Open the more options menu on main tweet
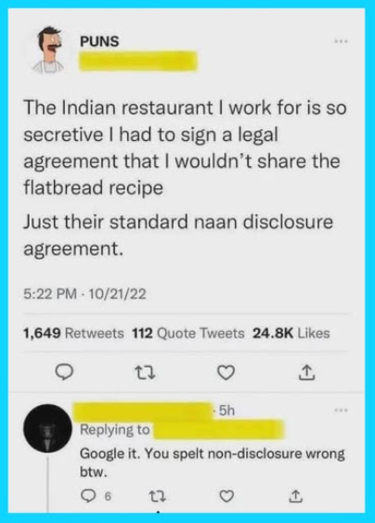Viewport: 375px width, 523px height. [342, 42]
